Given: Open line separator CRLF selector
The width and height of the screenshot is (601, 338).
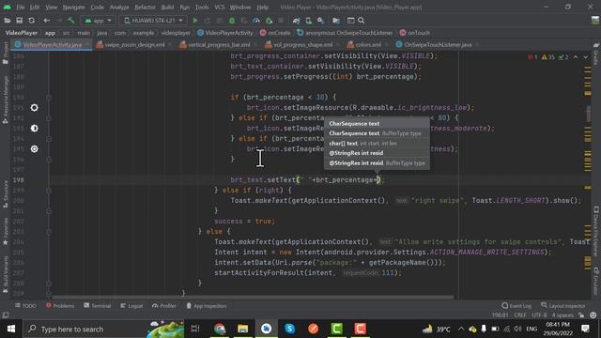Looking at the screenshot, I should pos(519,315).
